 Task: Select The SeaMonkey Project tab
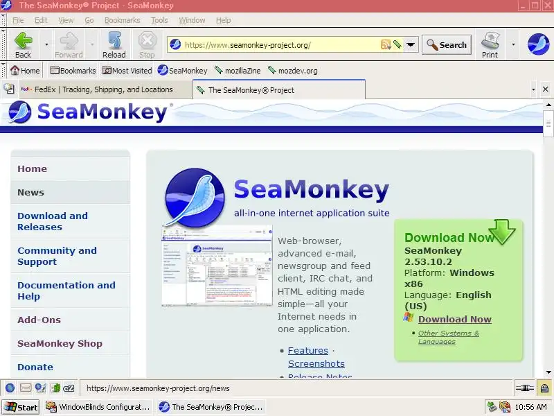279,90
